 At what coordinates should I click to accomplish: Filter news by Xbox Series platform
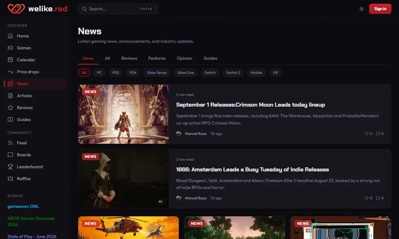[157, 73]
